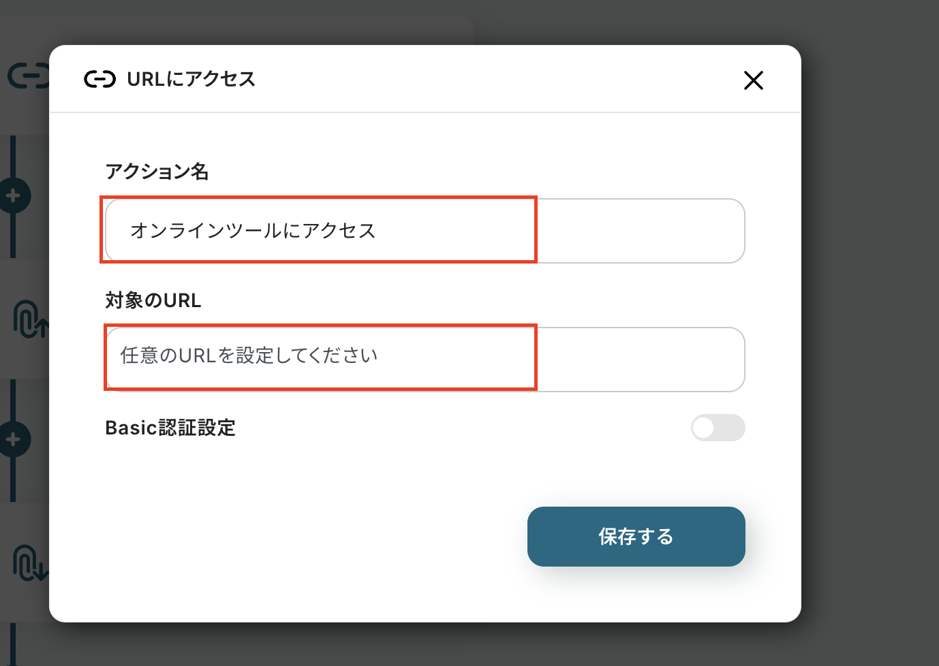Focus the アクション名 text field
Viewport: 939px width, 666px height.
coord(425,231)
